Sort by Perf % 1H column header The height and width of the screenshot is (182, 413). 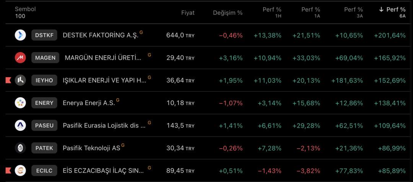[272, 10]
